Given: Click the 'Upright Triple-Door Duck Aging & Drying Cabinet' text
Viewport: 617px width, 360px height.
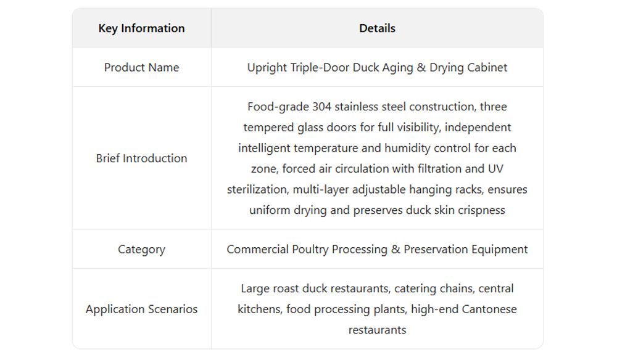Looking at the screenshot, I should (x=377, y=67).
